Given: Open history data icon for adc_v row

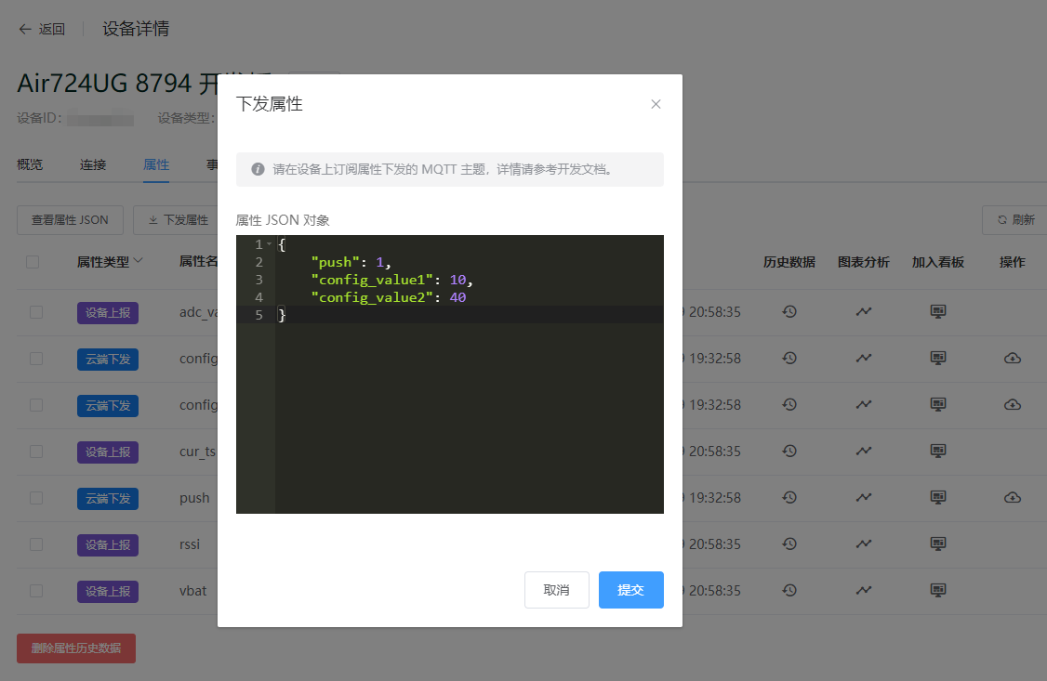Looking at the screenshot, I should [790, 311].
